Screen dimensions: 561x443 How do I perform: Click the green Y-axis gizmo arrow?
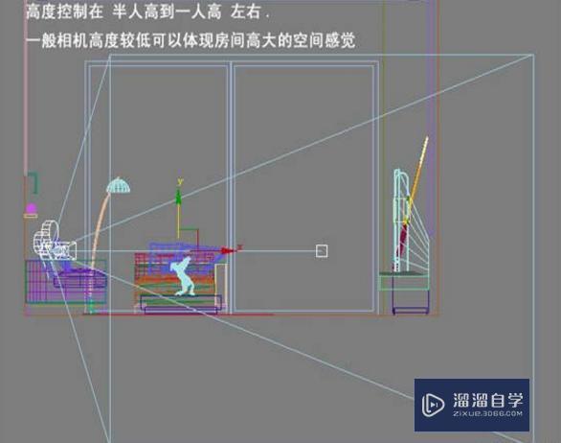pos(178,197)
